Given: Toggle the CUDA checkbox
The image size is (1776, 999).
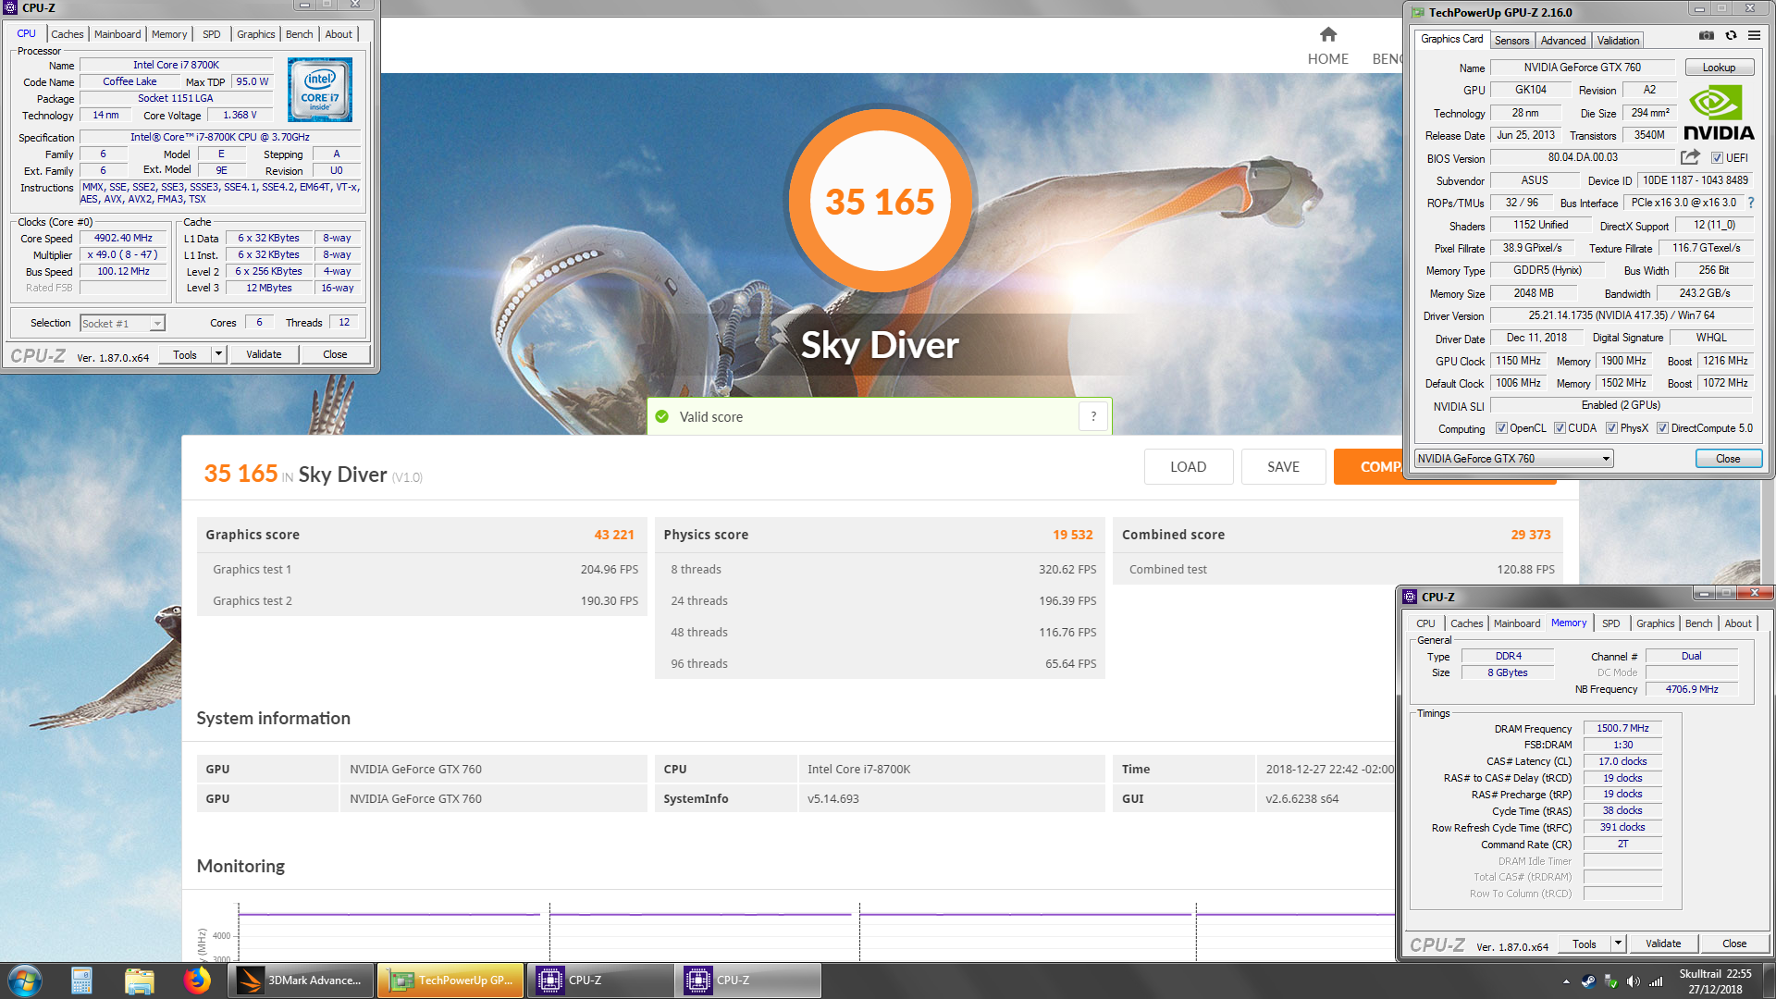Looking at the screenshot, I should pos(1560,428).
